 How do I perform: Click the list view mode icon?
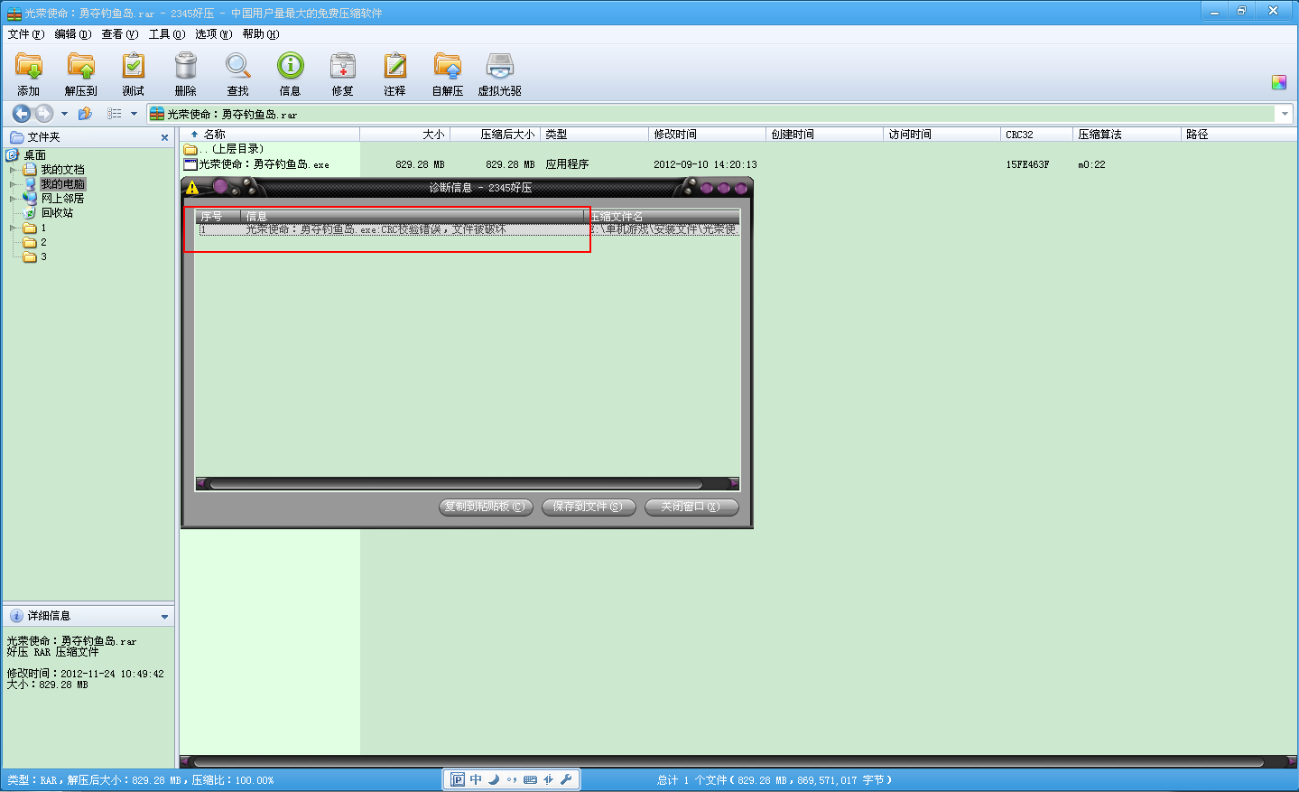point(115,114)
